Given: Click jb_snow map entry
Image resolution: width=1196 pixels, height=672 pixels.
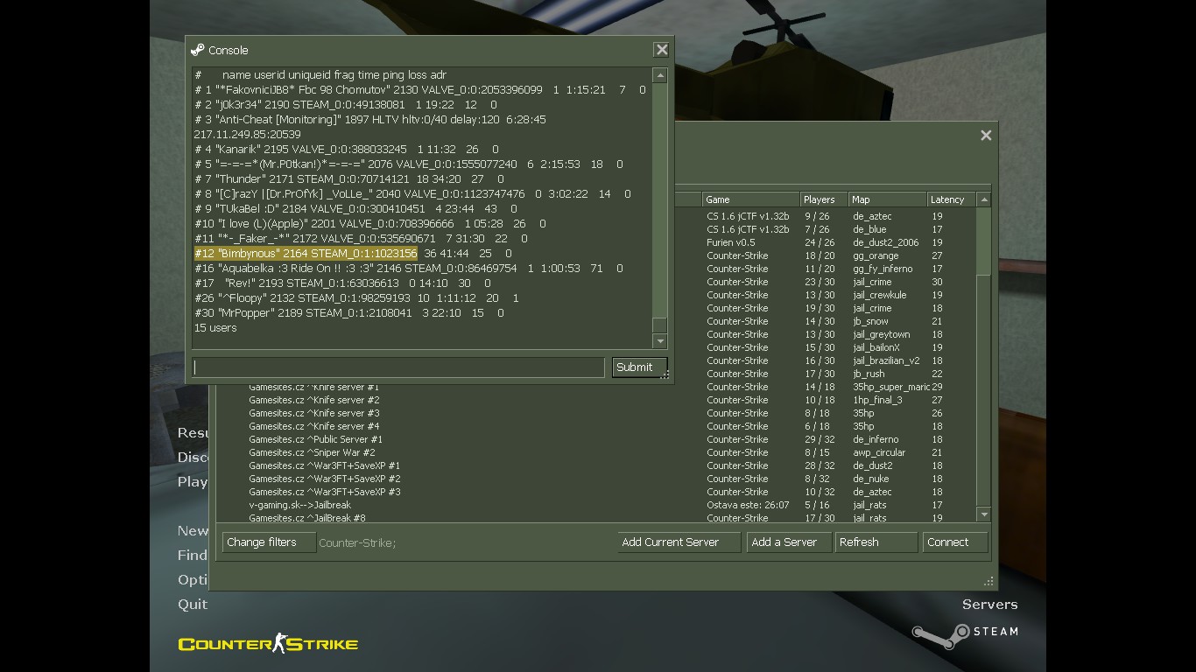Looking at the screenshot, I should click(x=870, y=321).
